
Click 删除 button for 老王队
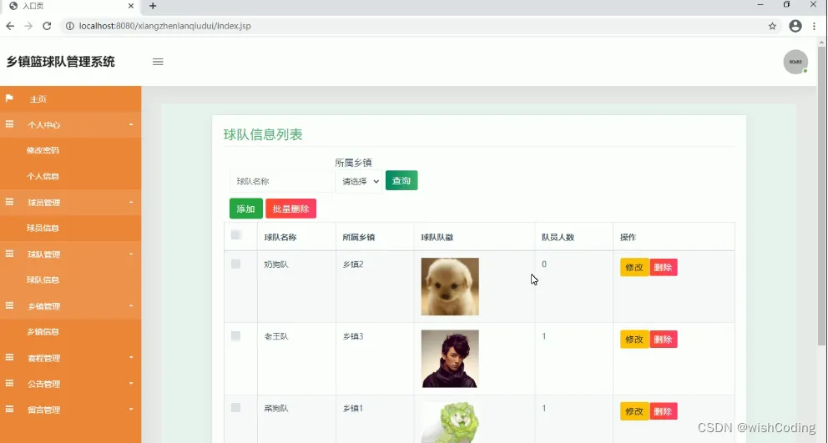click(664, 339)
